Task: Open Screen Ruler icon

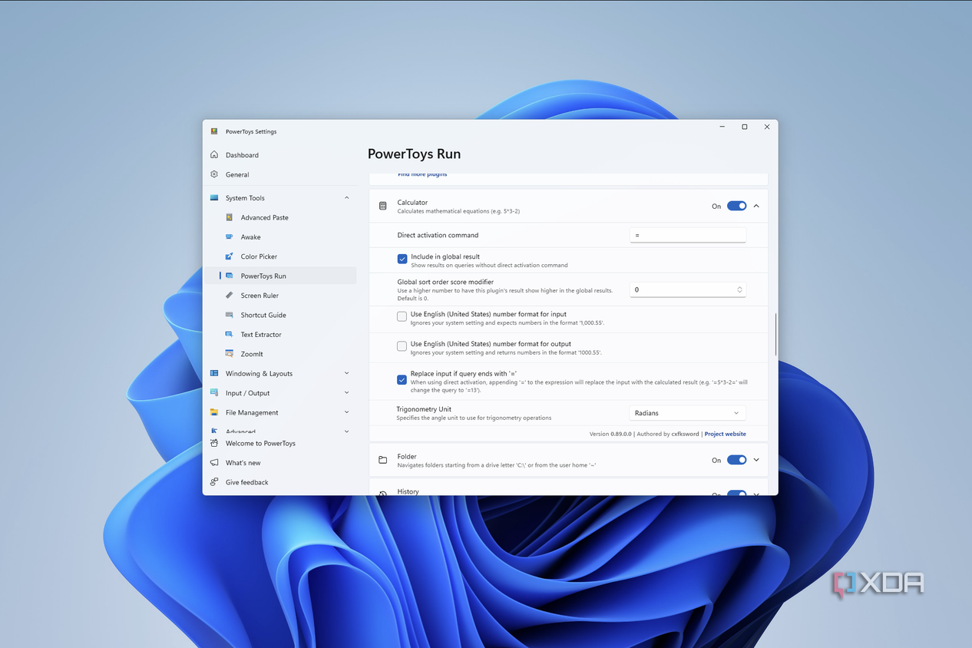Action: click(x=230, y=296)
